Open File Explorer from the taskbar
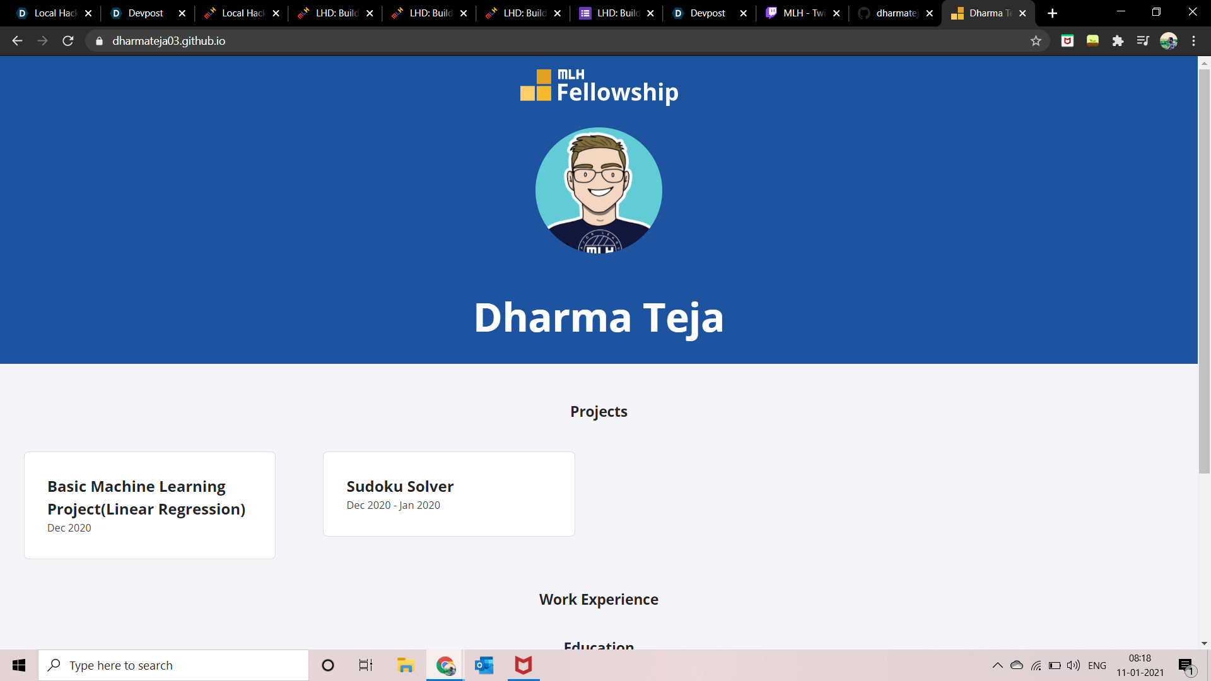1211x681 pixels. point(405,665)
